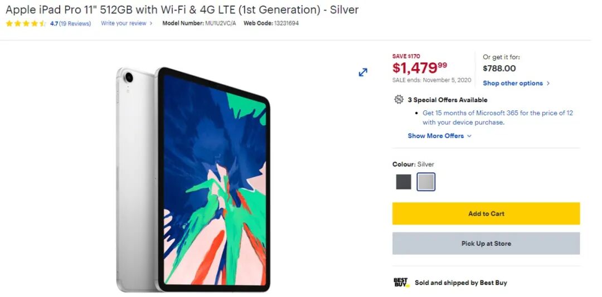Click the $788.00 alternate price

tap(499, 69)
